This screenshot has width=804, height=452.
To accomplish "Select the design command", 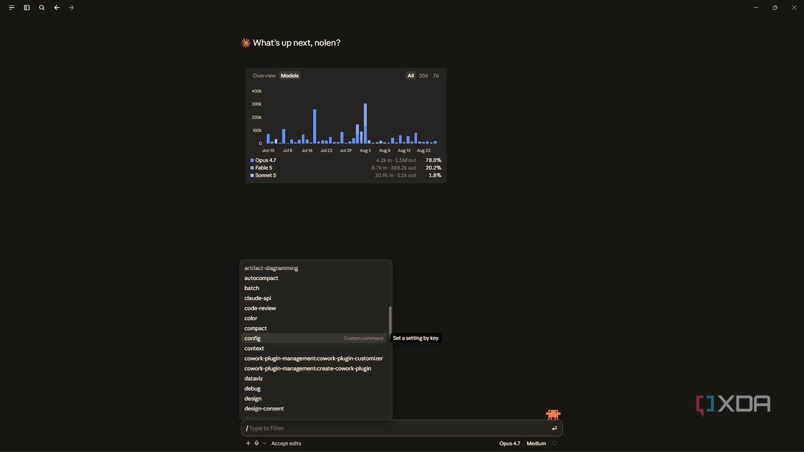I will coord(314,398).
